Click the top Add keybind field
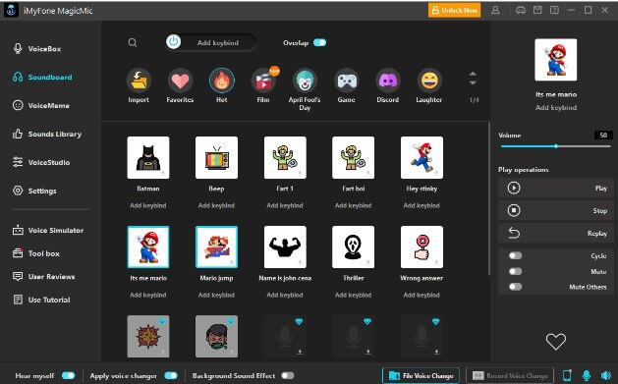Viewport: 618px width, 384px height. 218,42
